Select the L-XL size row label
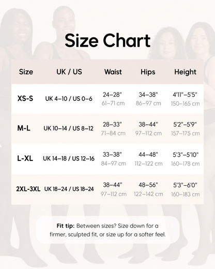215x269 pixels. (25, 158)
